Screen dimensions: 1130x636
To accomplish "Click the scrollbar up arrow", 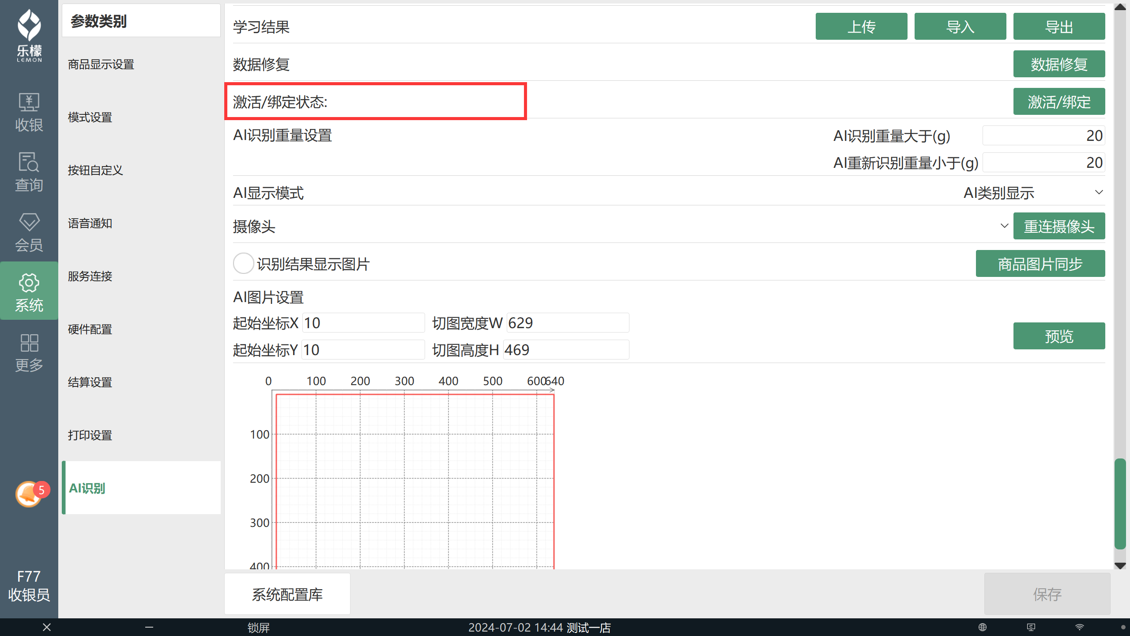I will (1120, 7).
